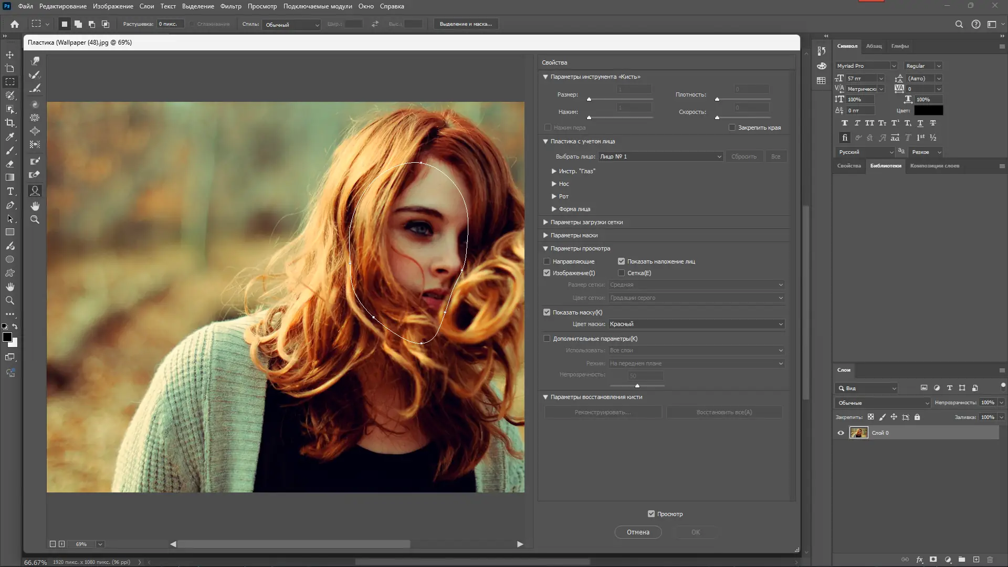Select the Bloat tool in Liquify

pyautogui.click(x=35, y=131)
